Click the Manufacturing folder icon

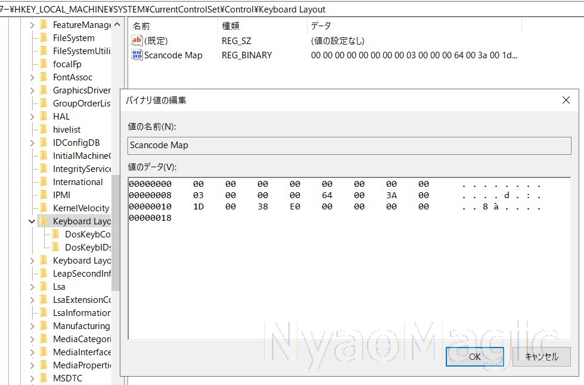click(x=44, y=326)
